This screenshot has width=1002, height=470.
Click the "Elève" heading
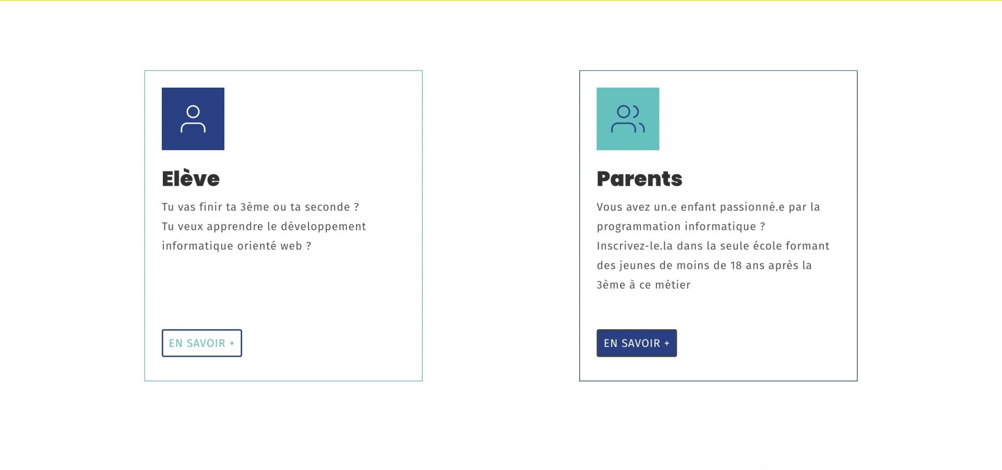pyautogui.click(x=190, y=179)
